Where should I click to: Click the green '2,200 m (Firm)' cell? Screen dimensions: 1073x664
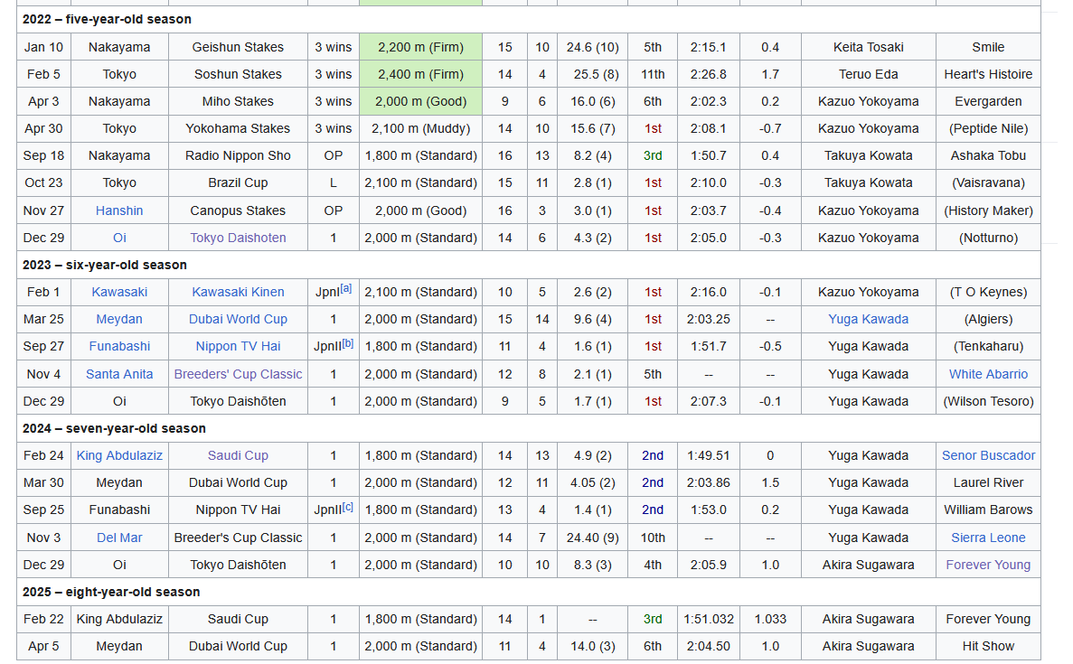(x=420, y=47)
